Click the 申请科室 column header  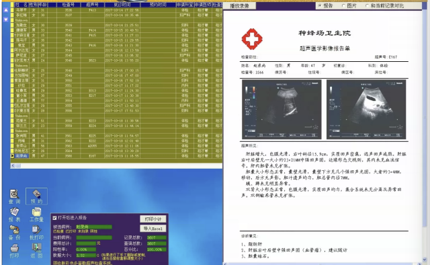click(185, 5)
